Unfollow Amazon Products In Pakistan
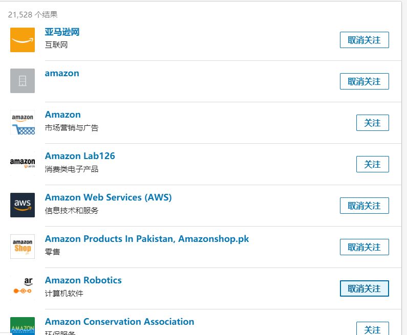 tap(364, 247)
